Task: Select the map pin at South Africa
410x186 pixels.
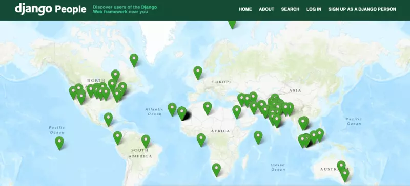Action: coord(216,170)
